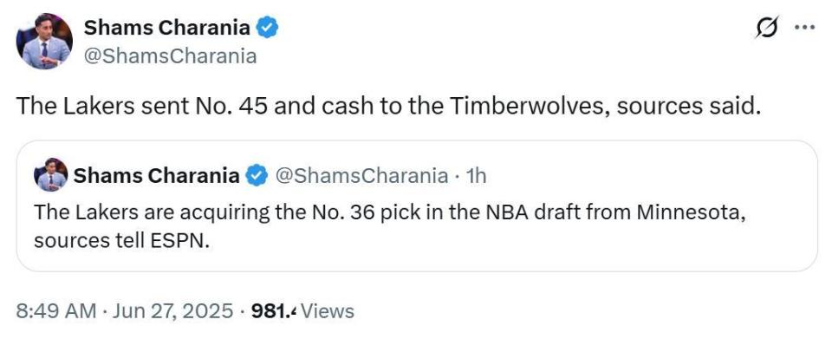Image resolution: width=832 pixels, height=339 pixels.
Task: Select Shams Charania name in quoted tweet
Action: [157, 176]
